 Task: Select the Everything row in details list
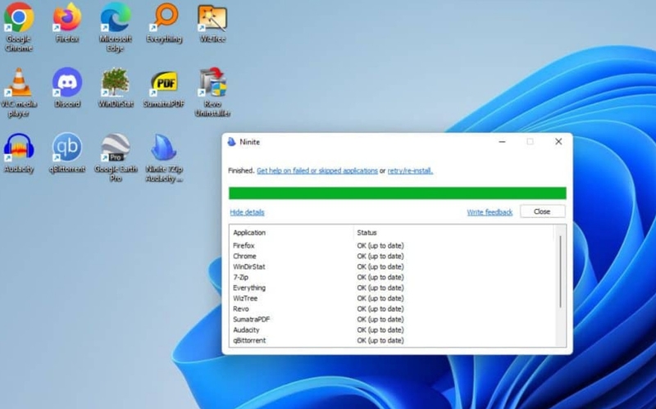tap(392, 288)
